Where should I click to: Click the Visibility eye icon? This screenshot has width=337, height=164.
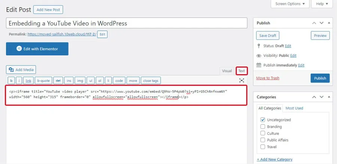pos(259,56)
